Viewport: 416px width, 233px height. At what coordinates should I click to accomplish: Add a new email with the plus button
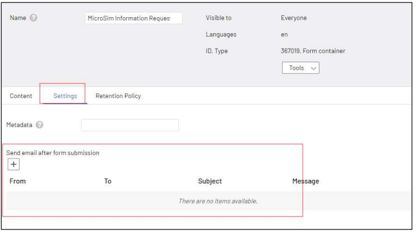coord(14,164)
